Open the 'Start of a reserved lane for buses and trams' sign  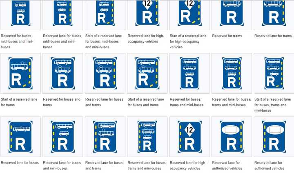click(x=147, y=73)
